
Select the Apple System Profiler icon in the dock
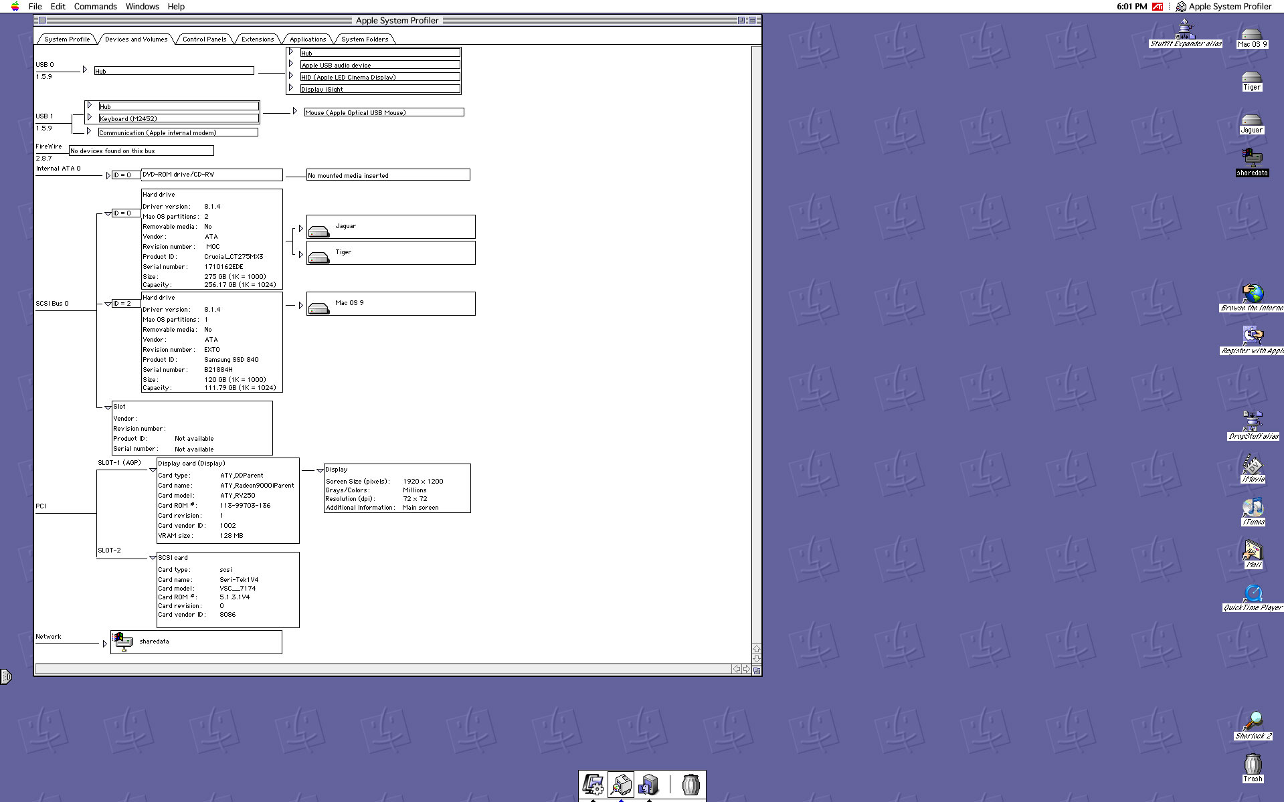pyautogui.click(x=621, y=785)
